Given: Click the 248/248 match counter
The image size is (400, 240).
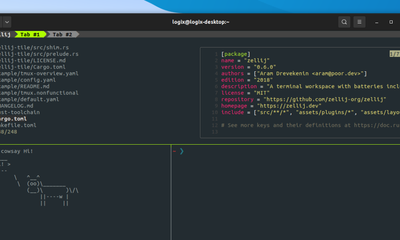Looking at the screenshot, I should (x=8, y=132).
